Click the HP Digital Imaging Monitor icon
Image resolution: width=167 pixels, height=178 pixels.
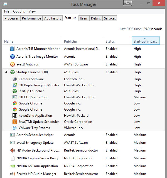(x=15, y=85)
